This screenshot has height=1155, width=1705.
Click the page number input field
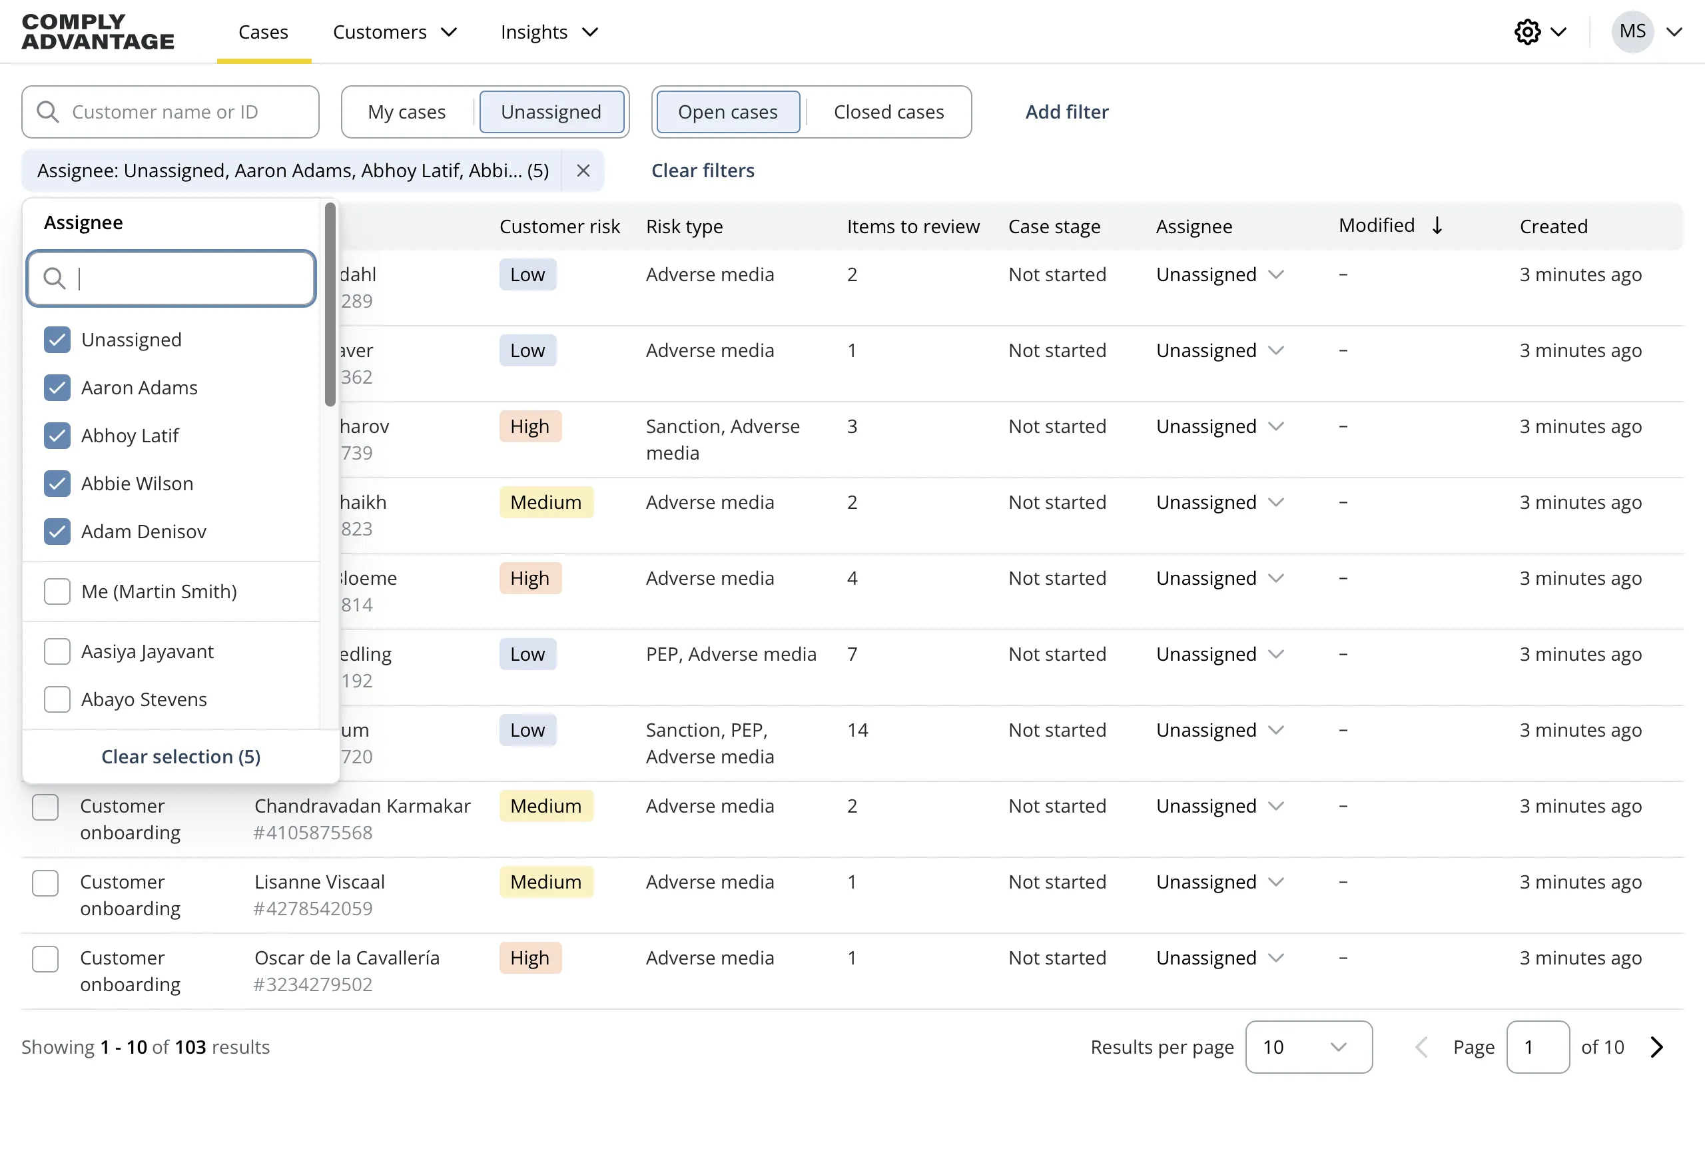coord(1538,1047)
